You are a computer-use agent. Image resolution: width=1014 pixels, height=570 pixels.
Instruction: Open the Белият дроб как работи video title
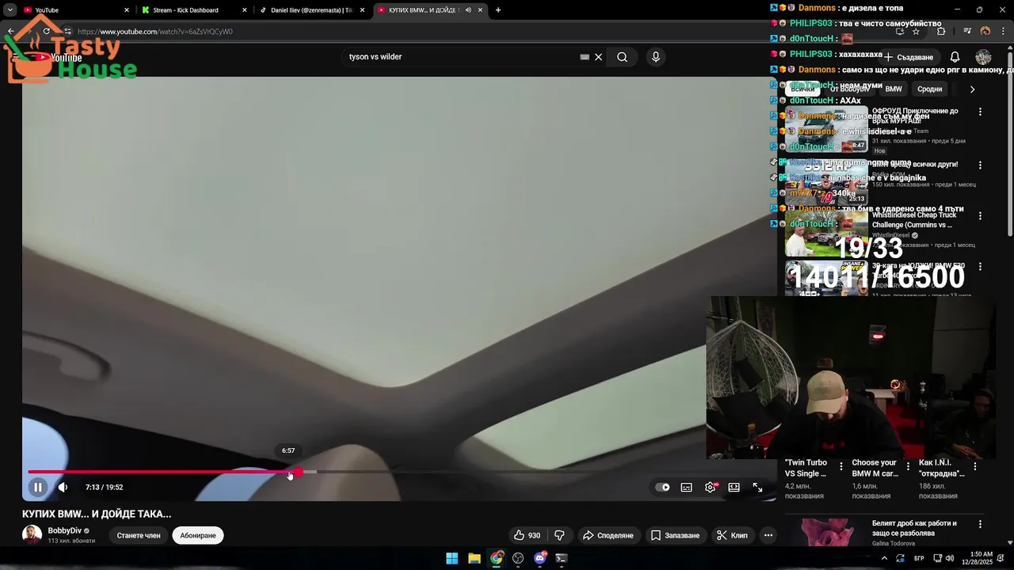click(914, 528)
